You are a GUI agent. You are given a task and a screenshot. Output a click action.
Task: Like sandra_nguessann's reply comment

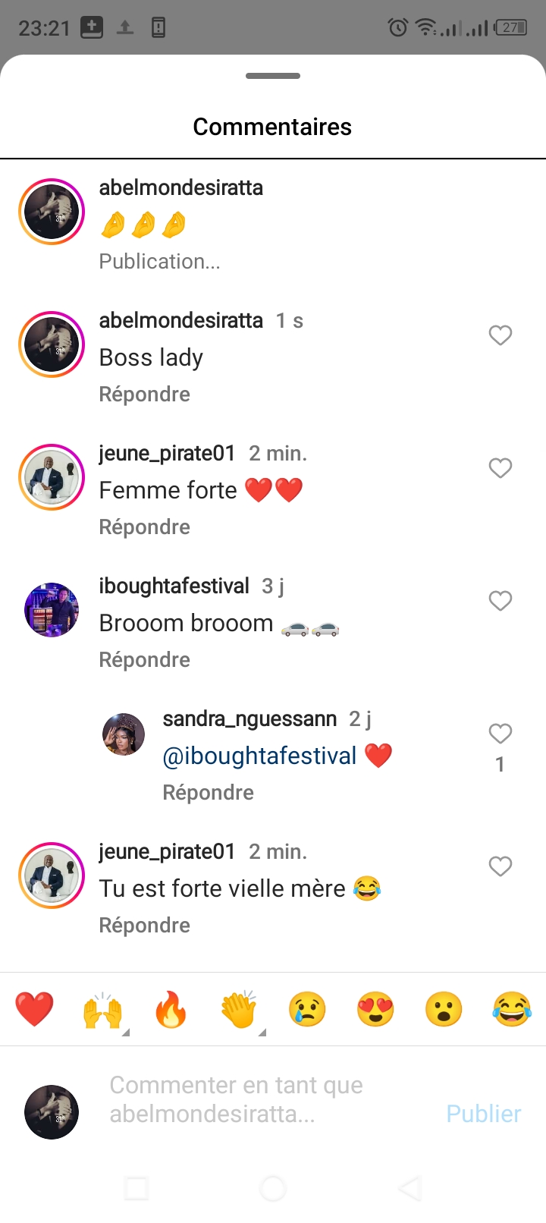[500, 734]
